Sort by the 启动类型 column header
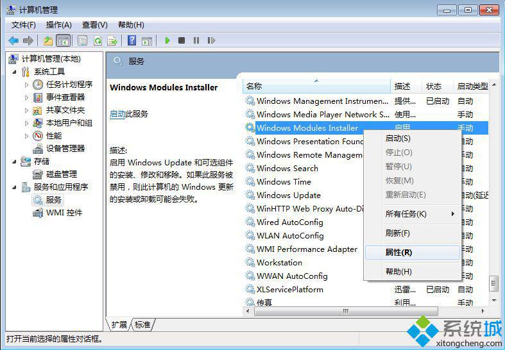505x350 pixels. (x=471, y=86)
